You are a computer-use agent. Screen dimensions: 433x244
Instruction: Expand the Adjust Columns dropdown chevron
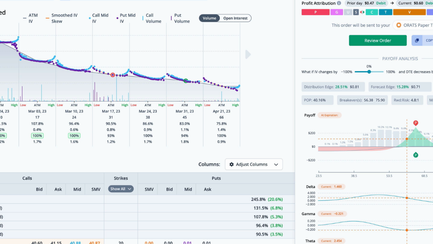click(x=276, y=164)
